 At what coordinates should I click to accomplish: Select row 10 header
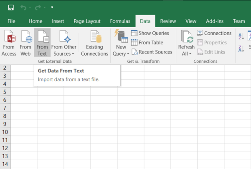pos(5,132)
